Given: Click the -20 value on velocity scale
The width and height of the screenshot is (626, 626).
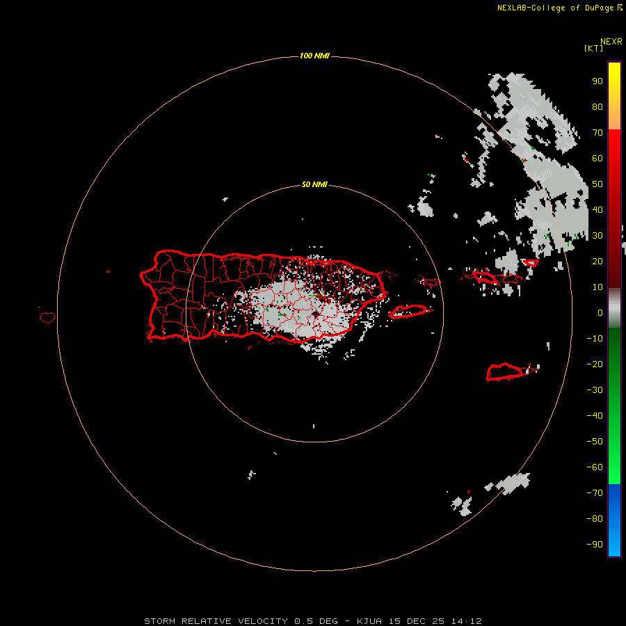Looking at the screenshot, I should click(x=595, y=364).
